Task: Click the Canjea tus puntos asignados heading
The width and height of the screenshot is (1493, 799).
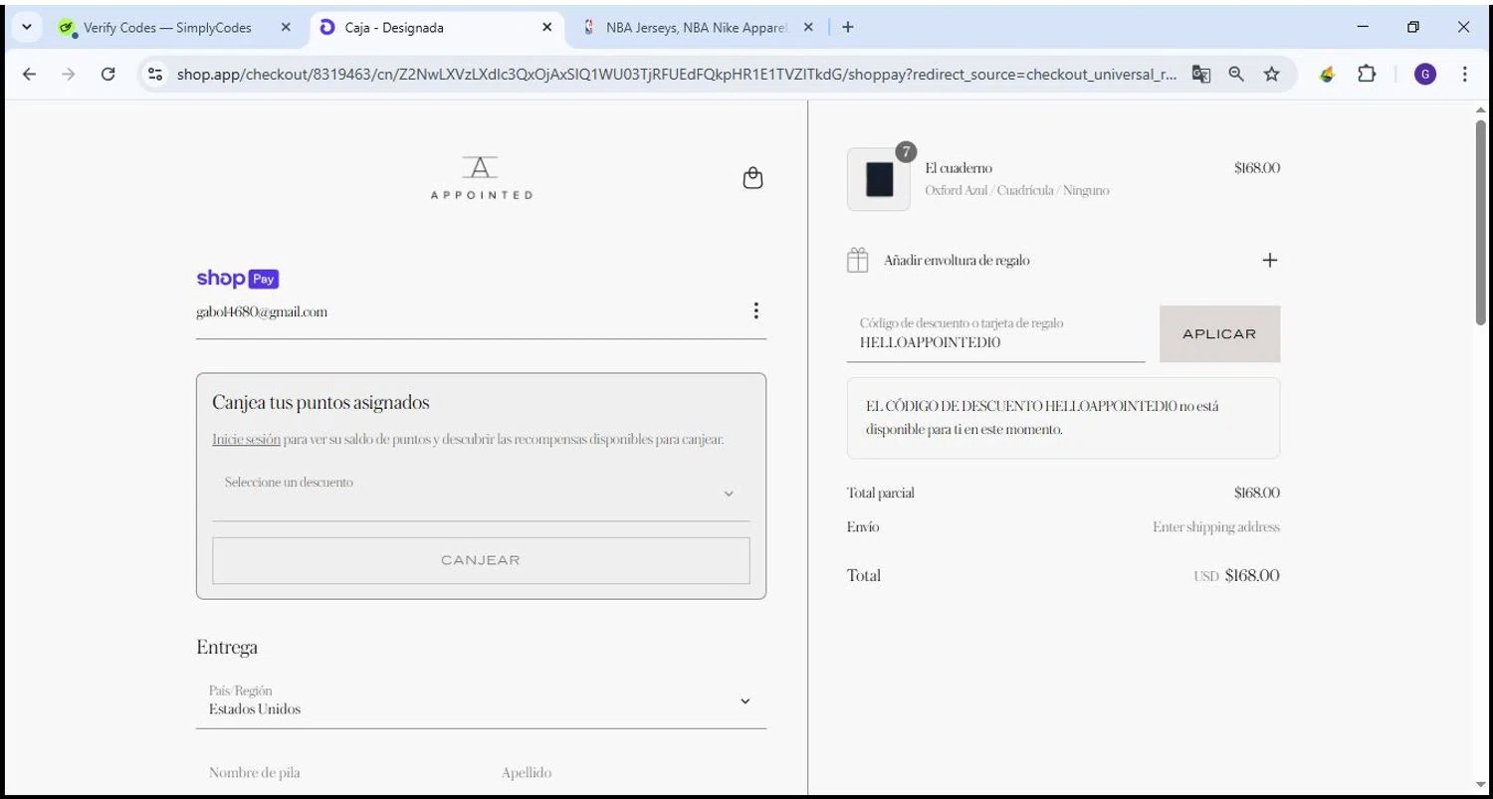Action: tap(320, 403)
